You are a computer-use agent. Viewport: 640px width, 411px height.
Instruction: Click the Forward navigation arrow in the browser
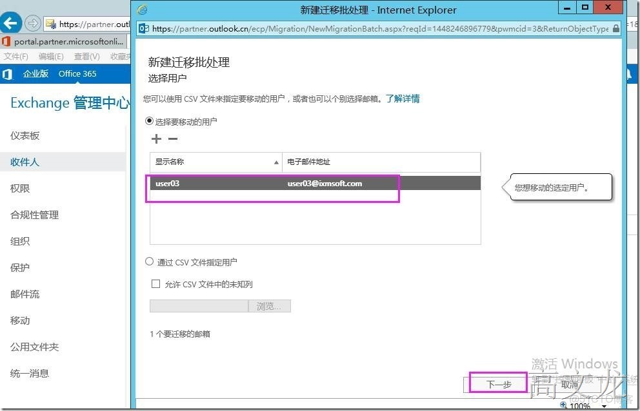pyautogui.click(x=33, y=24)
